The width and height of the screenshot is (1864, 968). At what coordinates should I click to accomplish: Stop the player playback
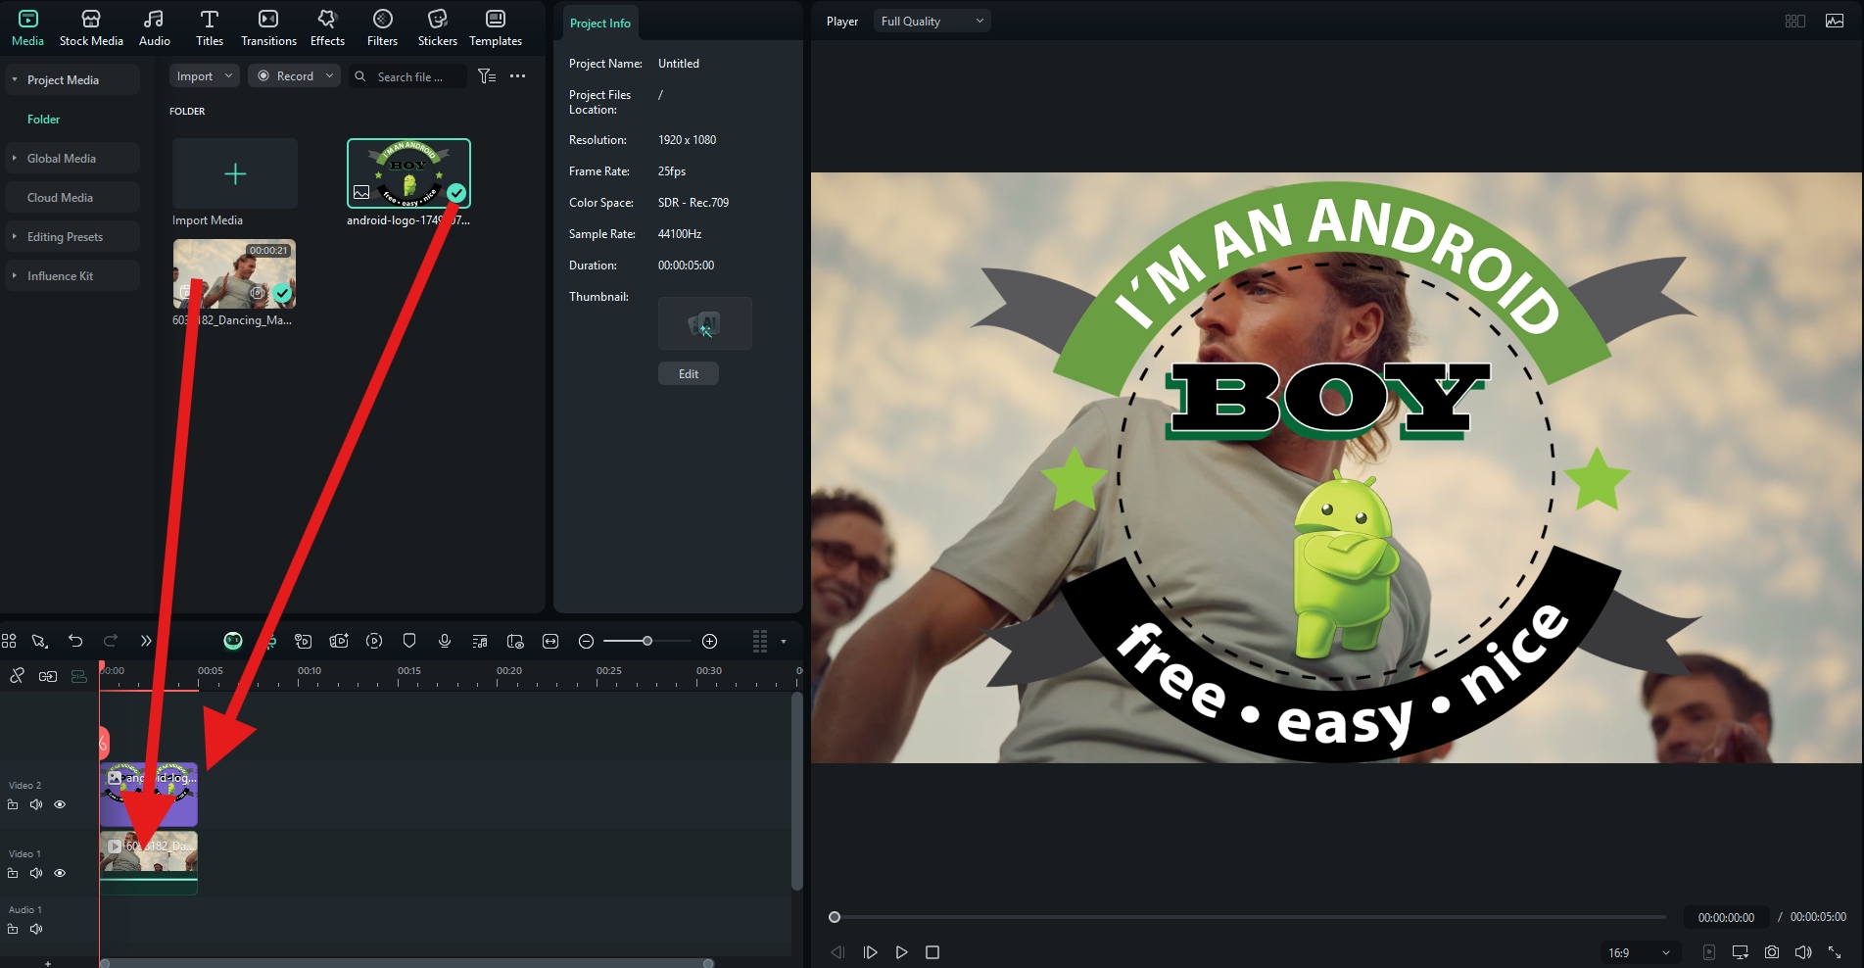[932, 952]
